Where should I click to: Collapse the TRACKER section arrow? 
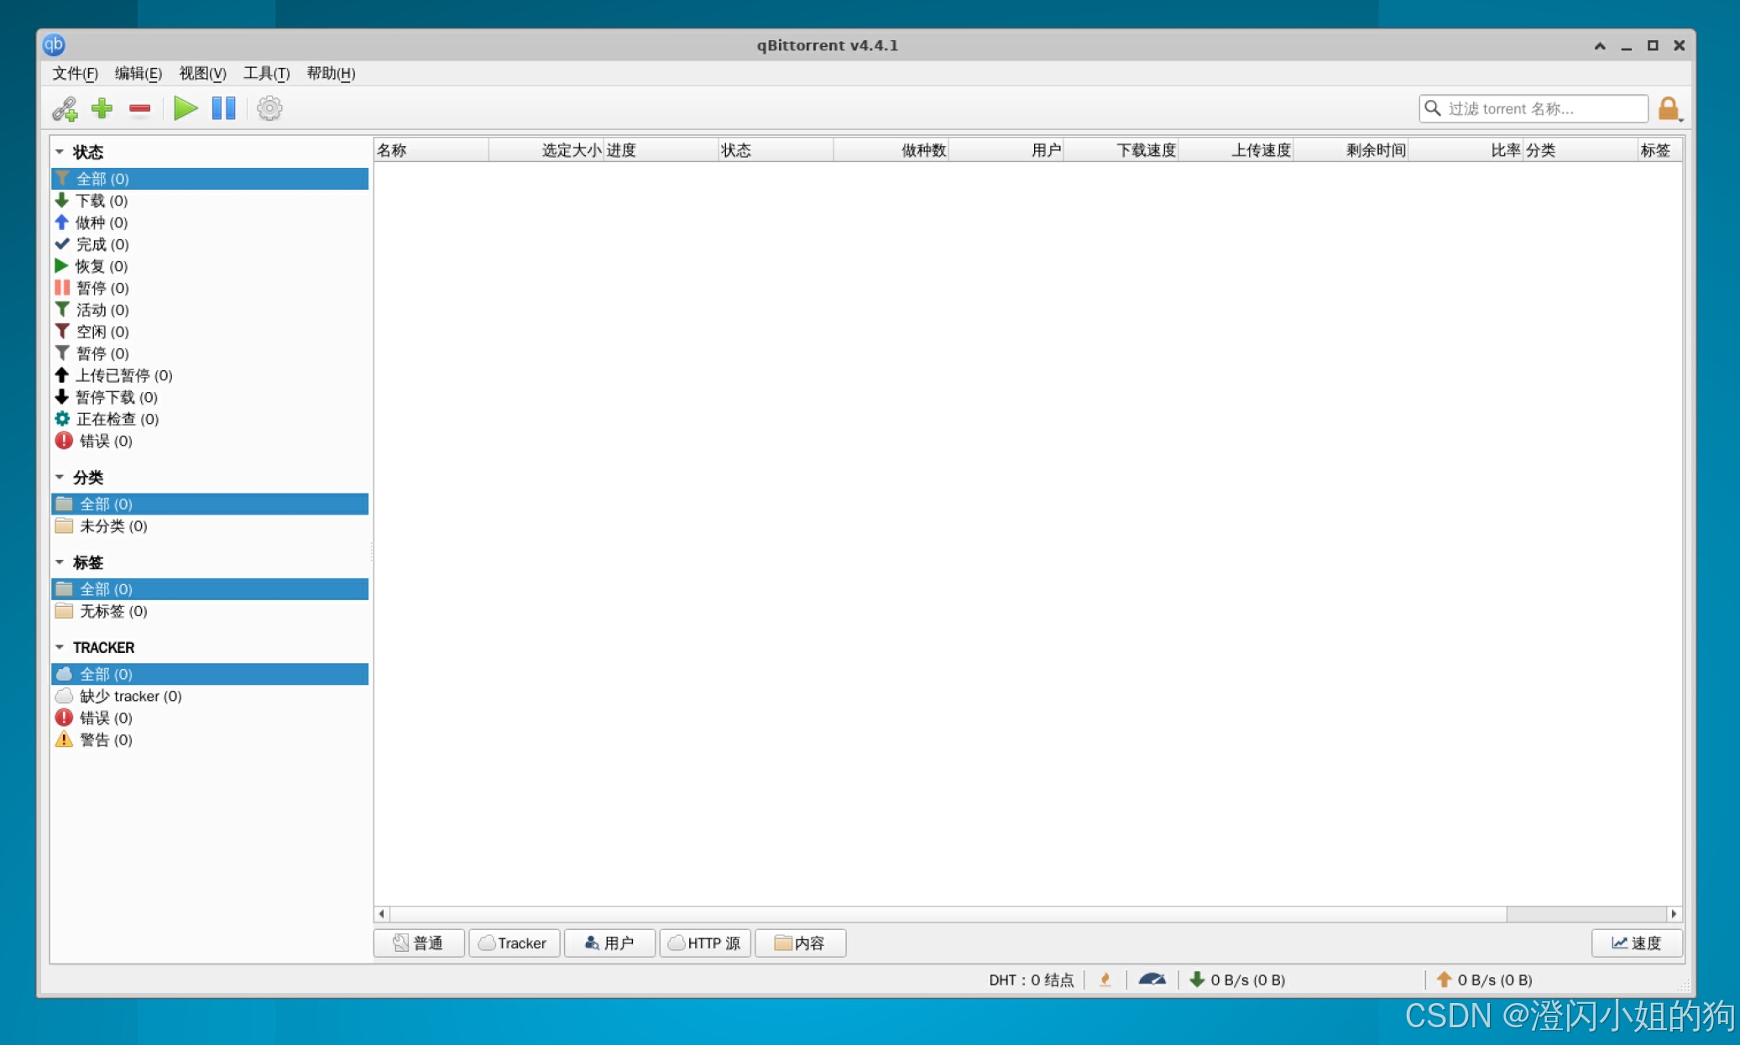60,647
